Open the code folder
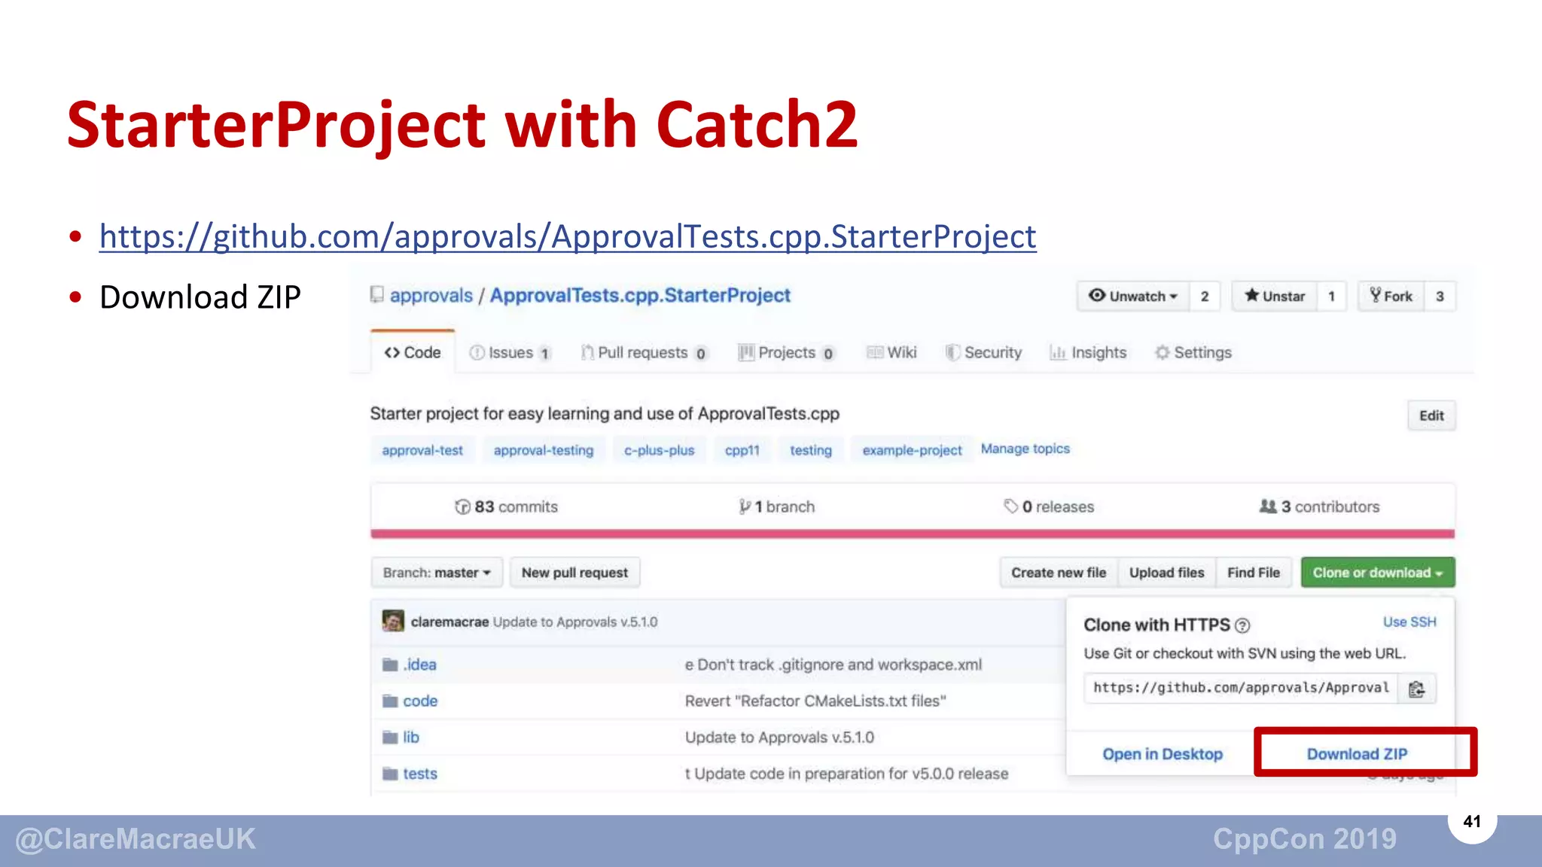Screen dimensions: 1542x867 tap(420, 701)
